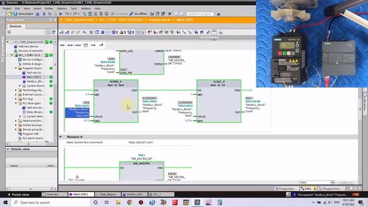Open the Info tab
The height and width of the screenshot is (207, 368).
308,189
